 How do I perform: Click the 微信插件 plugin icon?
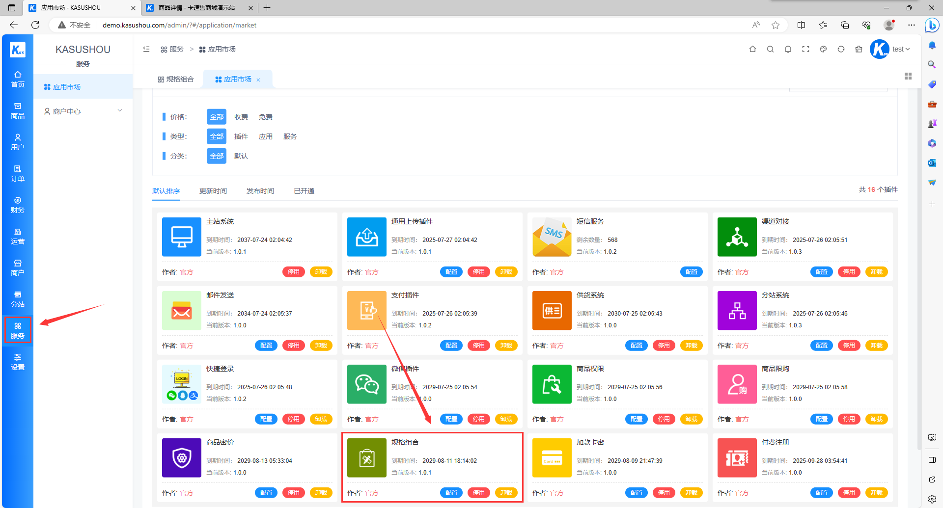367,384
